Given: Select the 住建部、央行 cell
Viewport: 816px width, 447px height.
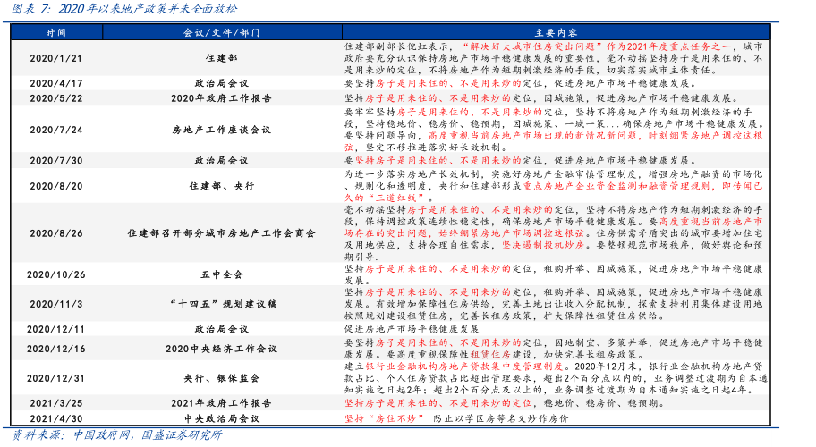Looking at the screenshot, I should pyautogui.click(x=221, y=185).
